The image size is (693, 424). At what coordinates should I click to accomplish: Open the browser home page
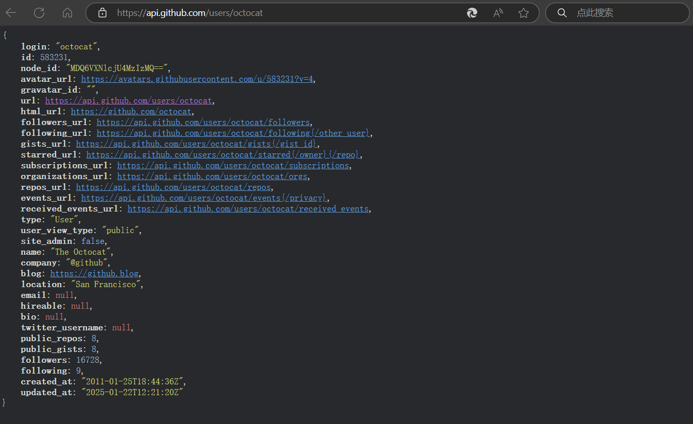click(67, 12)
